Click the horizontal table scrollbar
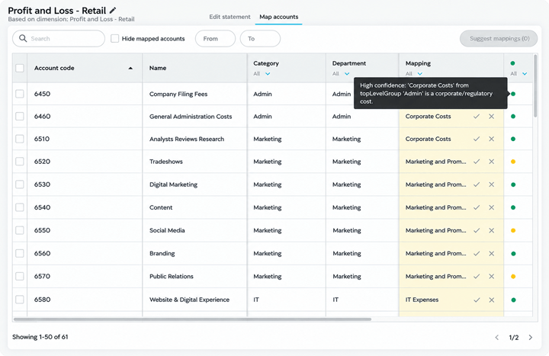Image resolution: width=549 pixels, height=356 pixels. 192,319
